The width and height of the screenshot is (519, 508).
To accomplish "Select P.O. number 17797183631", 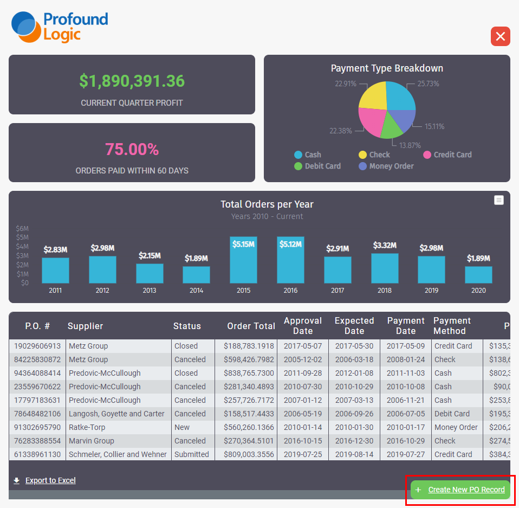I will (37, 400).
